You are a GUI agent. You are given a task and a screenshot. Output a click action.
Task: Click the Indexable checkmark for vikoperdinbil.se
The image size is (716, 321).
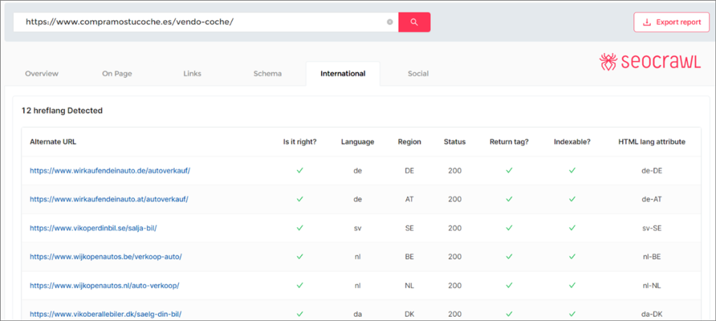tap(572, 228)
